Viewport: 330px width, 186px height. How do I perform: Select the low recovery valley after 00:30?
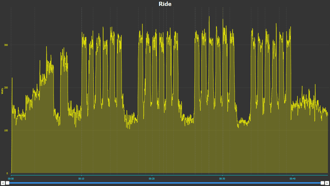coord(243,122)
